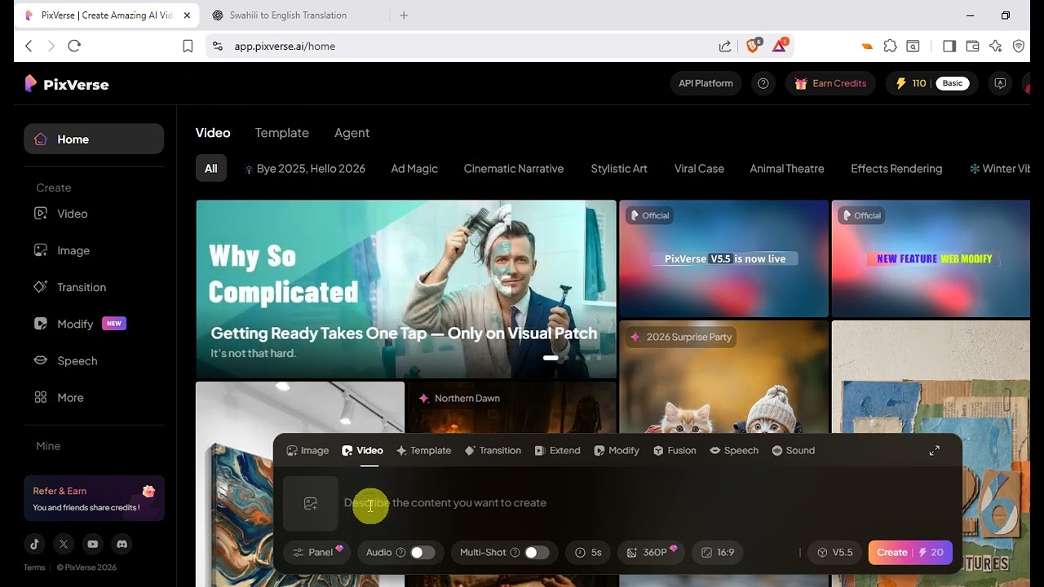The height and width of the screenshot is (587, 1044).
Task: Switch to the Agent top tab
Action: pyautogui.click(x=352, y=133)
